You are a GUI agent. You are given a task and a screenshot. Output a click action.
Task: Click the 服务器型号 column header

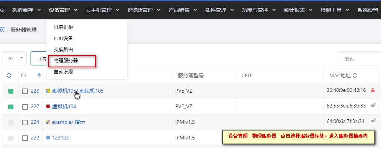(191, 75)
